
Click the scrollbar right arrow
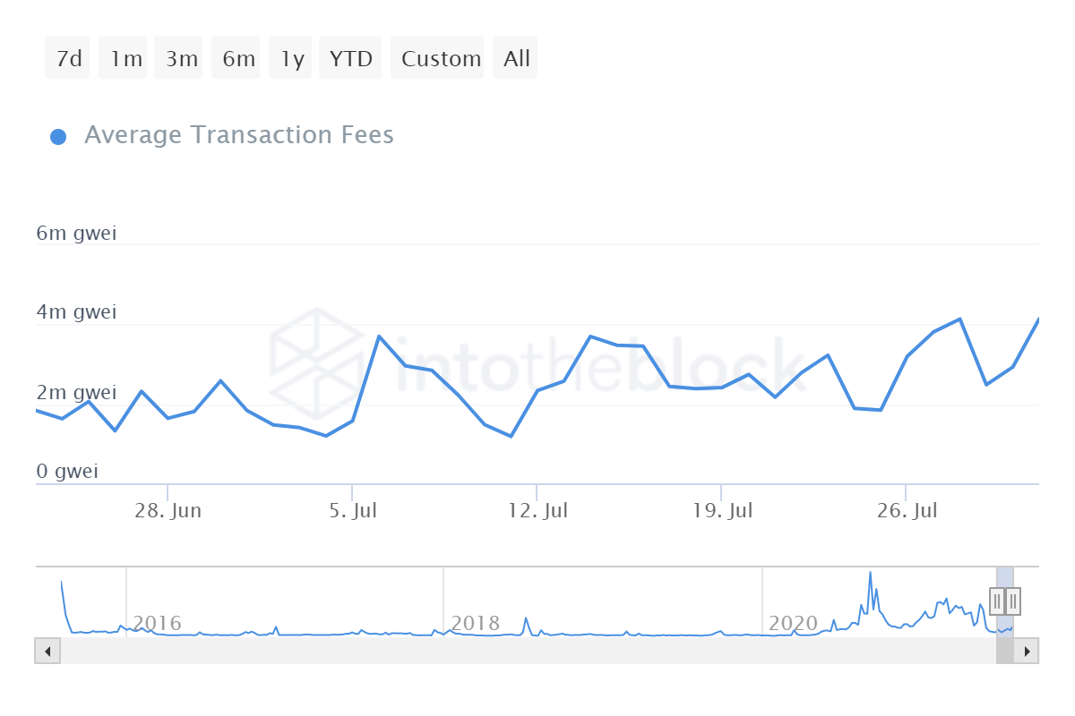[x=1027, y=651]
